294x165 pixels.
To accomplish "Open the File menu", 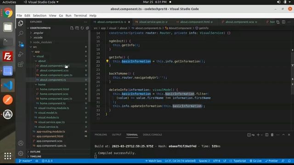I will 19,16.
